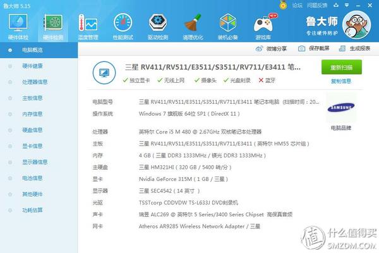Viewport: 379px width, 253px height.
Task: Click the 保存截屏 camera icon
Action: click(301, 49)
